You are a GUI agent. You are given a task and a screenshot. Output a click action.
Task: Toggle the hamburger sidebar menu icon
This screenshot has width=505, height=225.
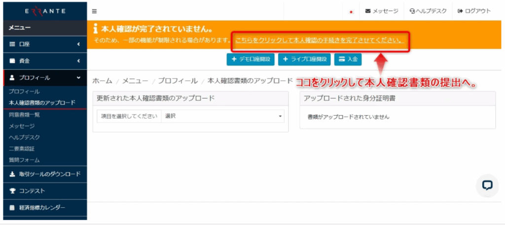[94, 11]
